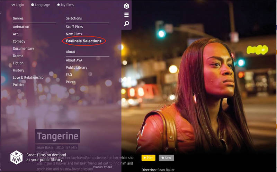
Task: Select the Politics genre
Action: click(x=19, y=85)
